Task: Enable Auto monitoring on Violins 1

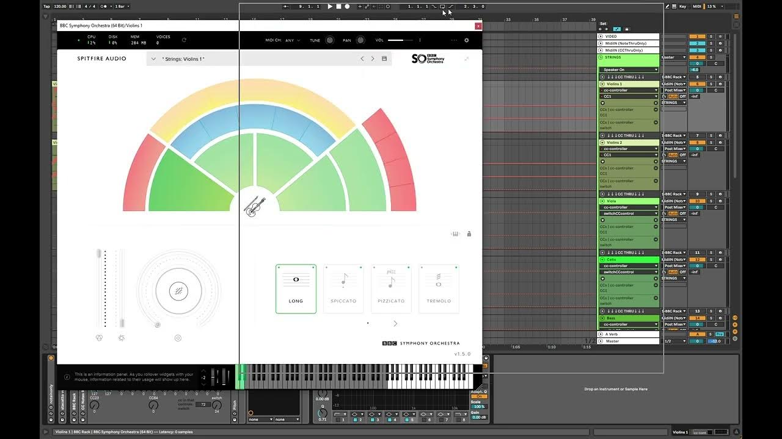Action: [673, 96]
